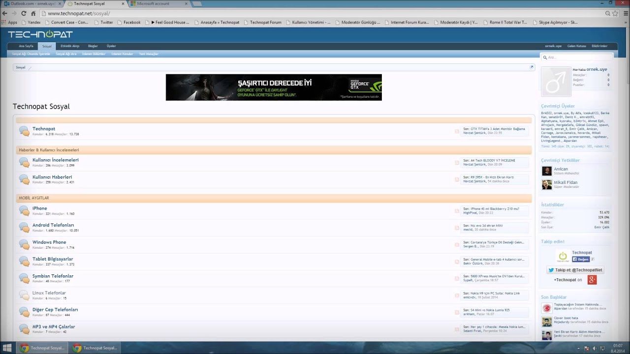
Task: Click Mikail Fidan's avatar thumbnail
Action: (547, 185)
